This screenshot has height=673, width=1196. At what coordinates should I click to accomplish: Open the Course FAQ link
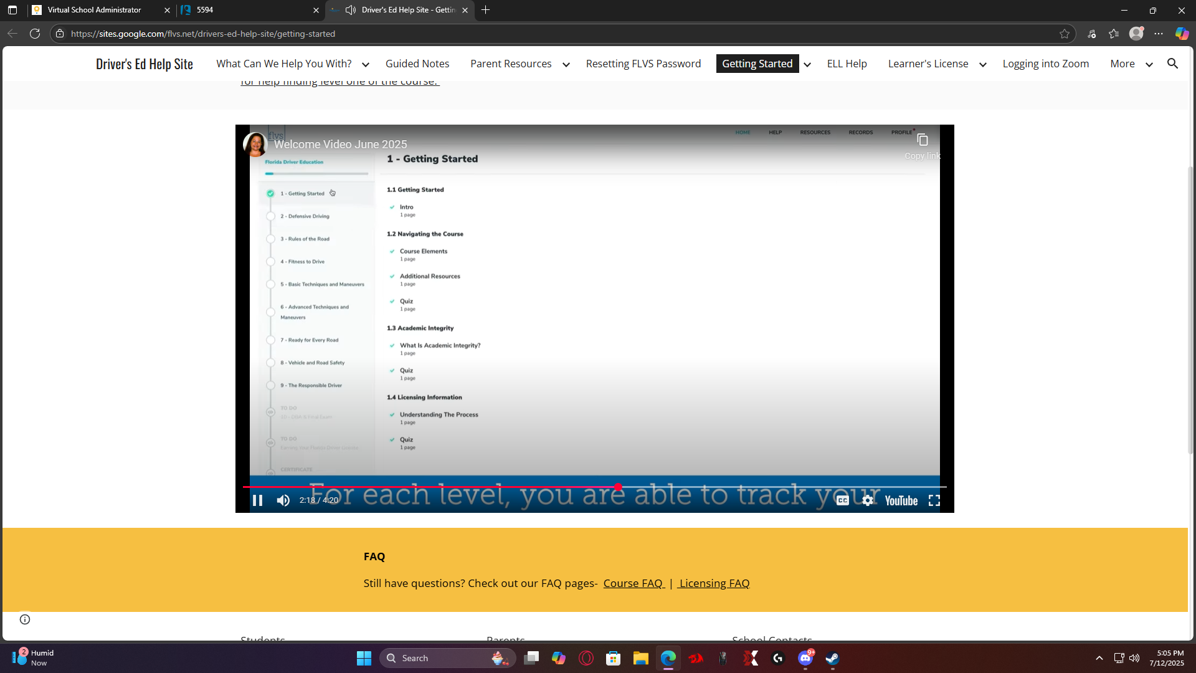tap(634, 583)
